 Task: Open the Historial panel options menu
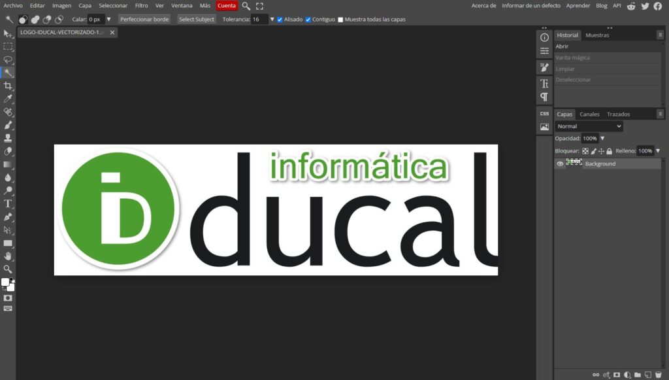pos(660,35)
